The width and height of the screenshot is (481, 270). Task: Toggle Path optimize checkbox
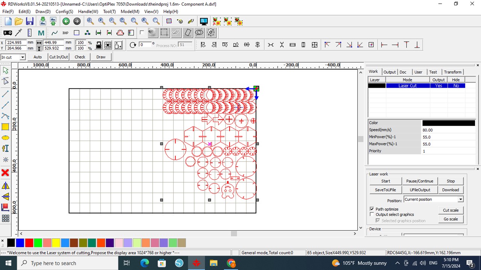(x=372, y=209)
